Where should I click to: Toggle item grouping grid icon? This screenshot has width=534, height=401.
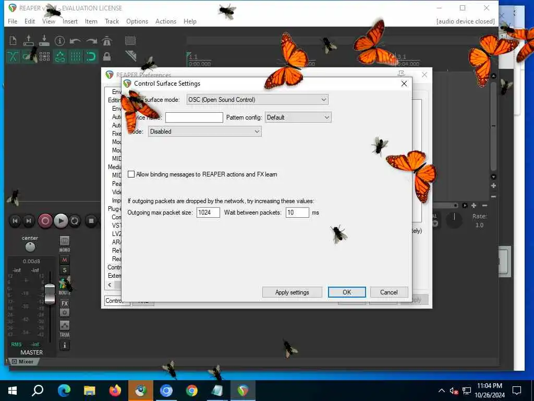point(44,56)
